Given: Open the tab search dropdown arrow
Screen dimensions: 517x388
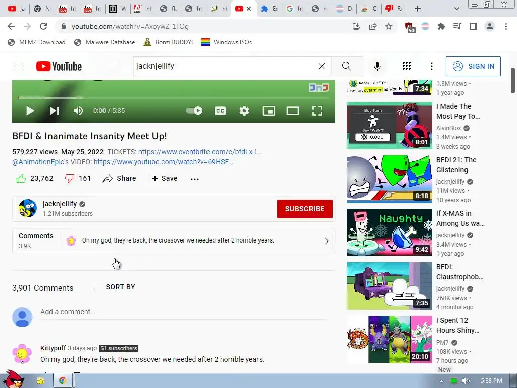Looking at the screenshot, I should (456, 9).
